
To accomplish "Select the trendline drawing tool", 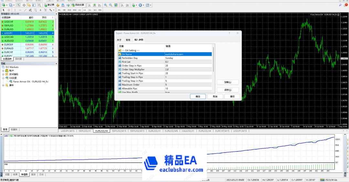I will click(x=25, y=10).
